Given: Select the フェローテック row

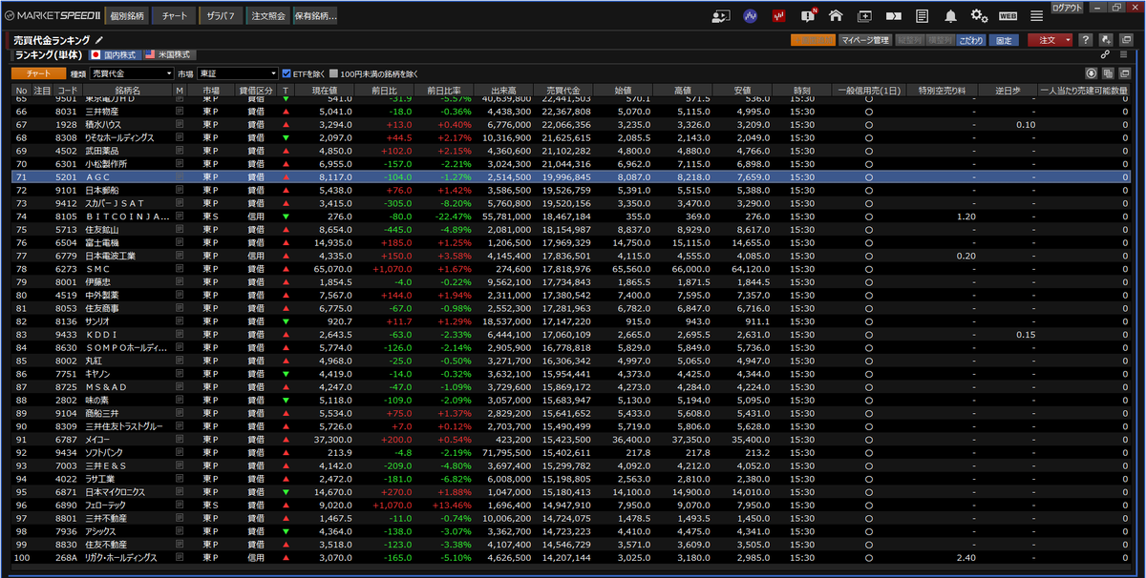Looking at the screenshot, I should click(573, 505).
